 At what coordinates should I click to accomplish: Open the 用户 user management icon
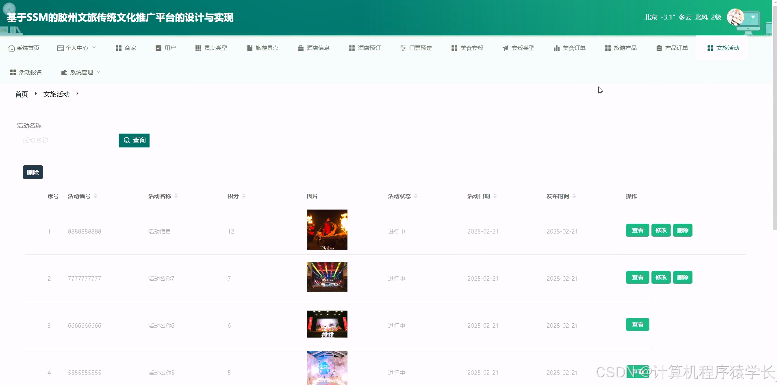point(158,48)
